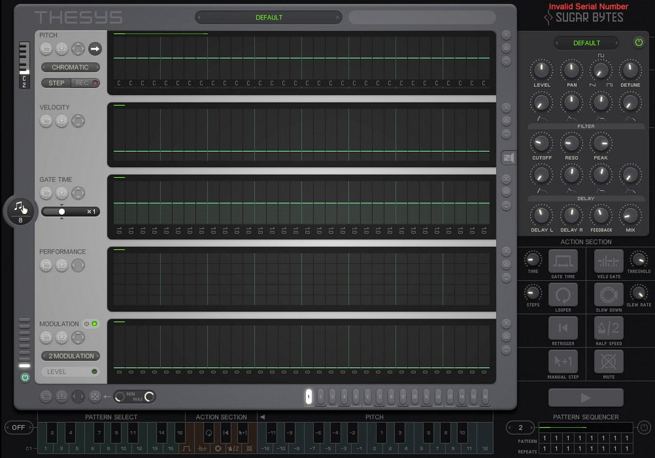This screenshot has width=655, height=458.
Task: Click the Velocity lane shift icon
Action: (x=78, y=121)
